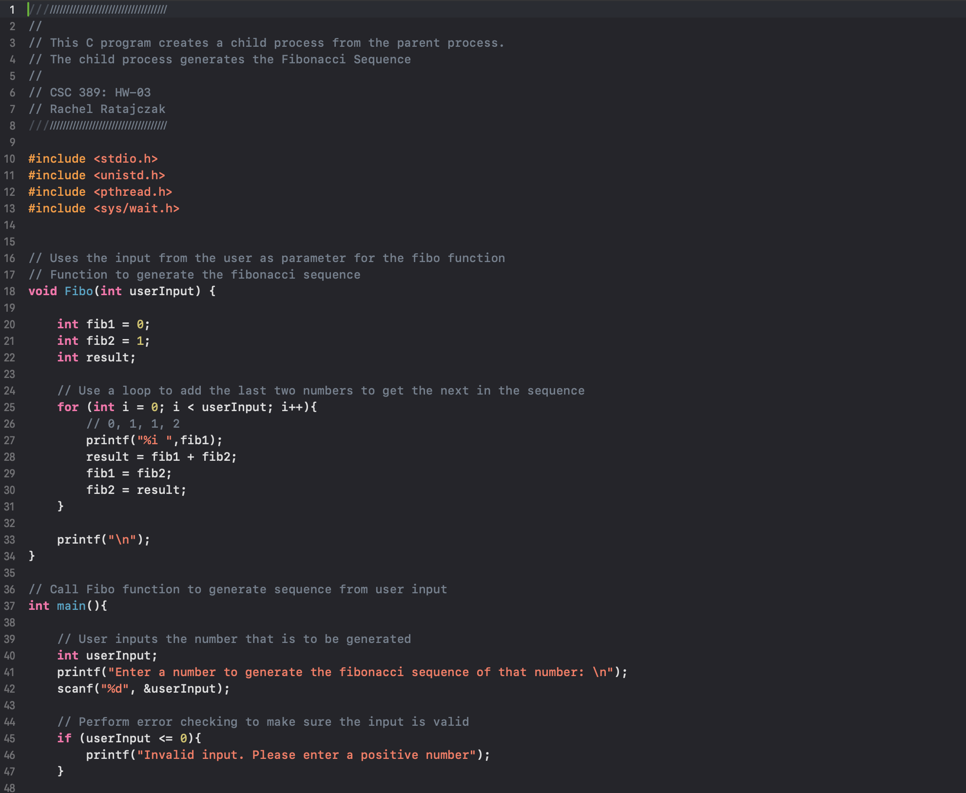This screenshot has width=966, height=793.
Task: Click the printf 'Enter a number to generate' line
Action: pyautogui.click(x=342, y=672)
